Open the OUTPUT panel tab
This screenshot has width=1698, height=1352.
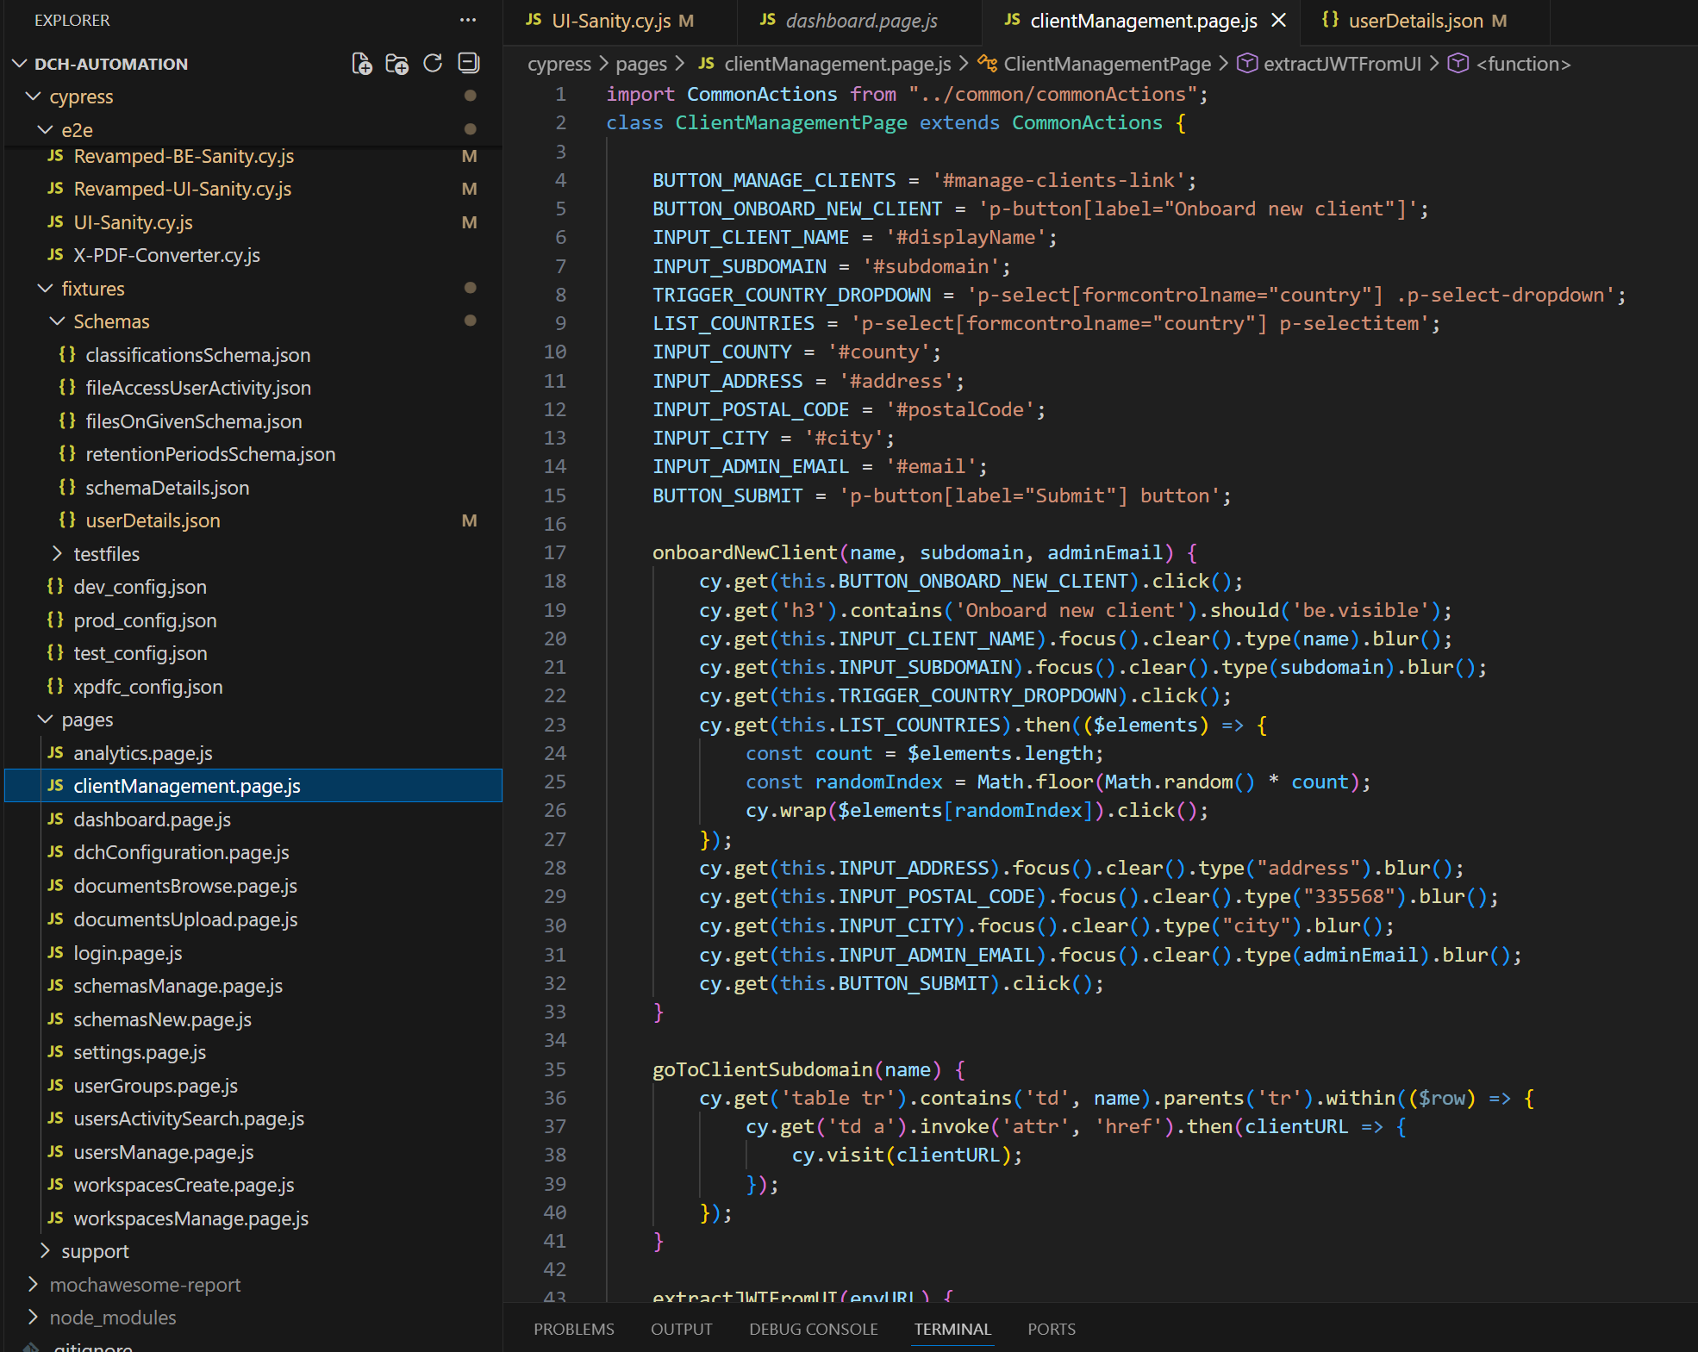coord(682,1329)
